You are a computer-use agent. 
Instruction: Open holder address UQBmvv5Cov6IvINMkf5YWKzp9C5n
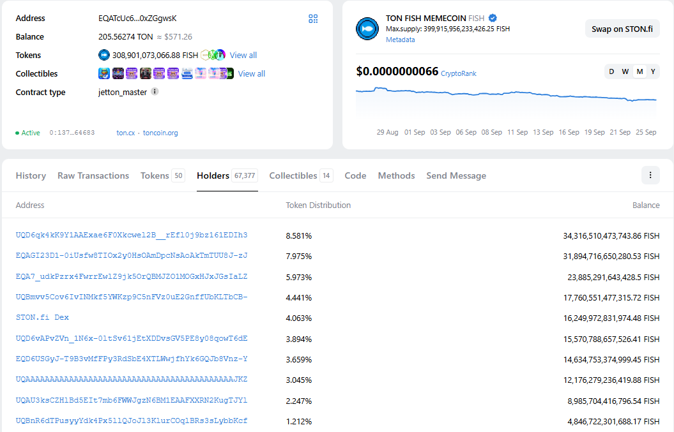point(132,297)
